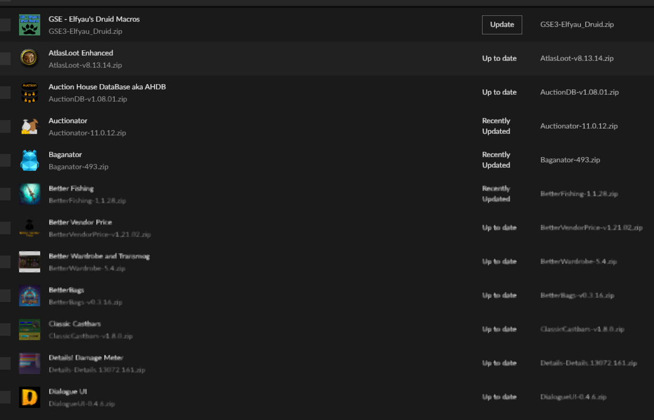Tick the checkbox for GSE Elfyau's Druid Macros

point(5,25)
